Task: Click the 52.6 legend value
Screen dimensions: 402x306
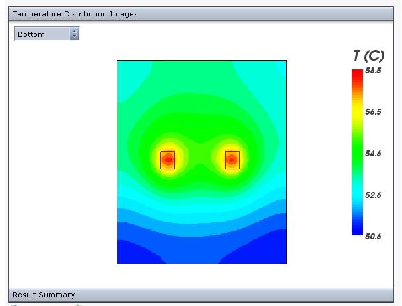Action: 373,195
